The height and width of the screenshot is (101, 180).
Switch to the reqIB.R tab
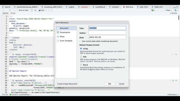click(71, 7)
